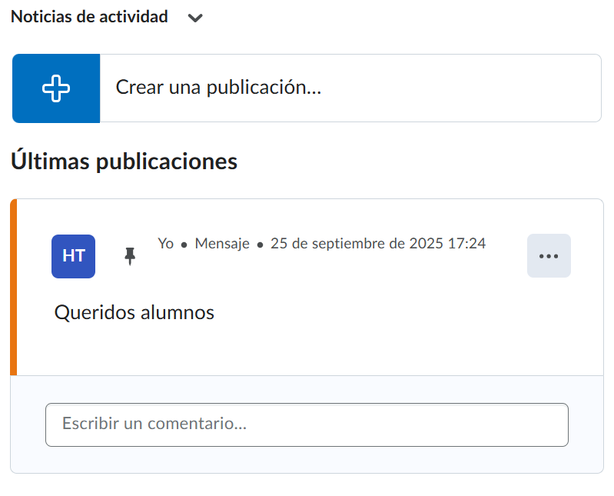Click the Noticias de actividad title
The image size is (614, 496).
tap(89, 17)
